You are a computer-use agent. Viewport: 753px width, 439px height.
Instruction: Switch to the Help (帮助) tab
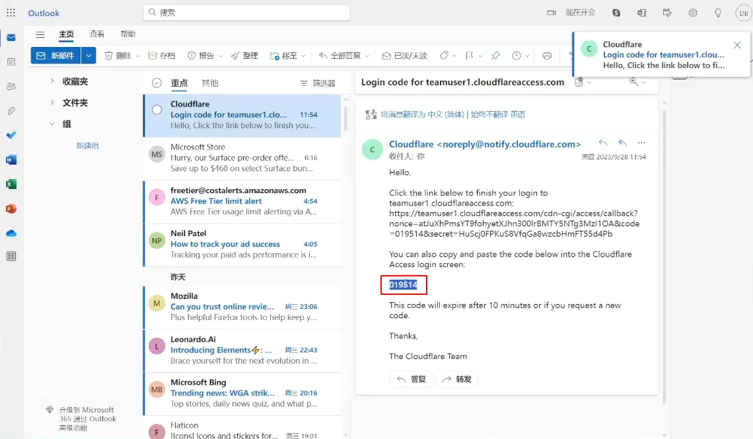click(127, 34)
